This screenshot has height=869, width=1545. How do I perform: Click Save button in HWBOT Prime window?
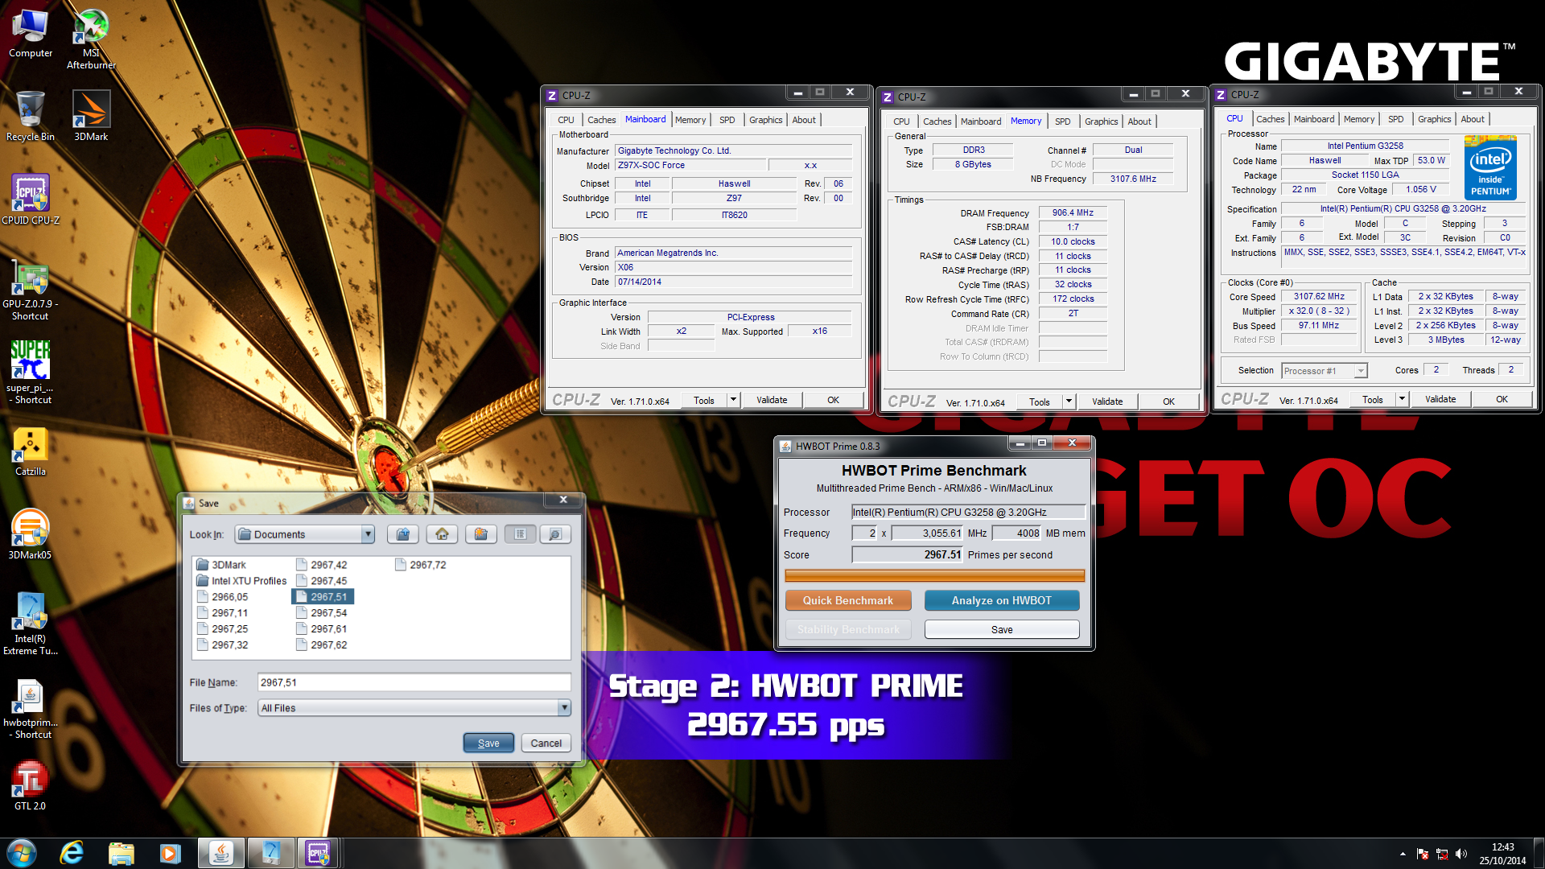1002,629
